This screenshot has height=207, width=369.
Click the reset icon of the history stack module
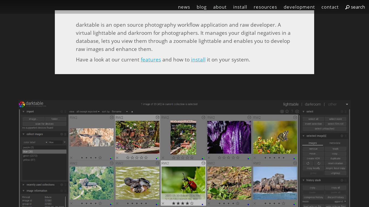[x=342, y=180]
